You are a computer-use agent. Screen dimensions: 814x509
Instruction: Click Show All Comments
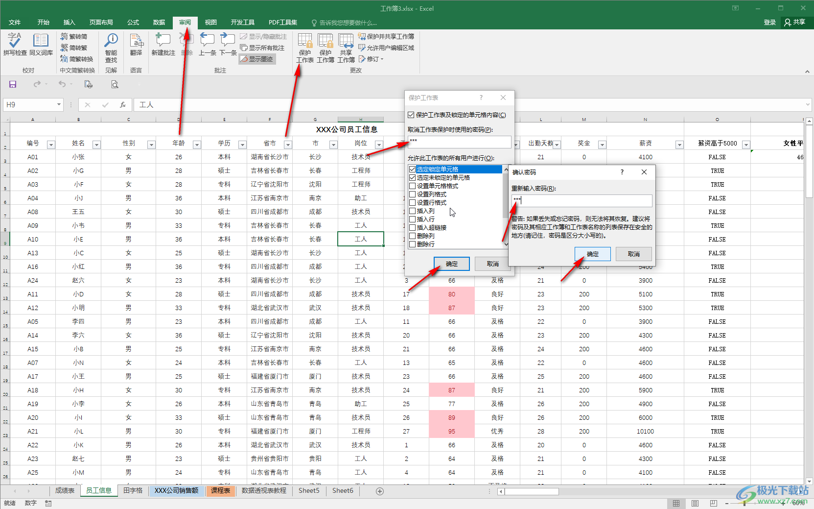click(x=262, y=48)
